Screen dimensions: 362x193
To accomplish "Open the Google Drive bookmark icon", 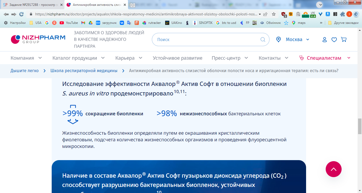I will (91, 23).
